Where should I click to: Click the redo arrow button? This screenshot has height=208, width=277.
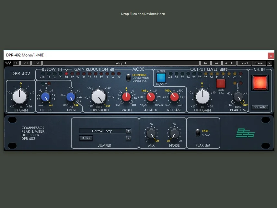[x=37, y=63]
